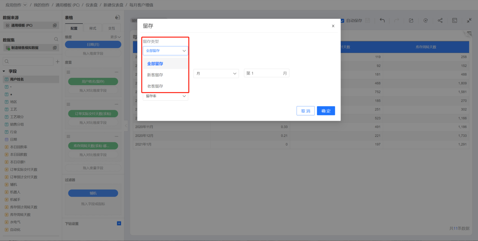Select 老客留存 from the dropdown list
Image resolution: width=478 pixels, height=241 pixels.
(x=165, y=86)
